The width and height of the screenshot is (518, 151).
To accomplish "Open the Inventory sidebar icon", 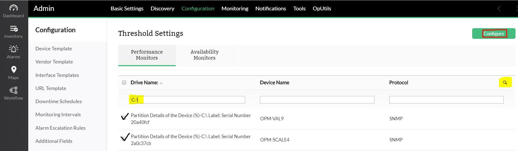I will pos(13,29).
